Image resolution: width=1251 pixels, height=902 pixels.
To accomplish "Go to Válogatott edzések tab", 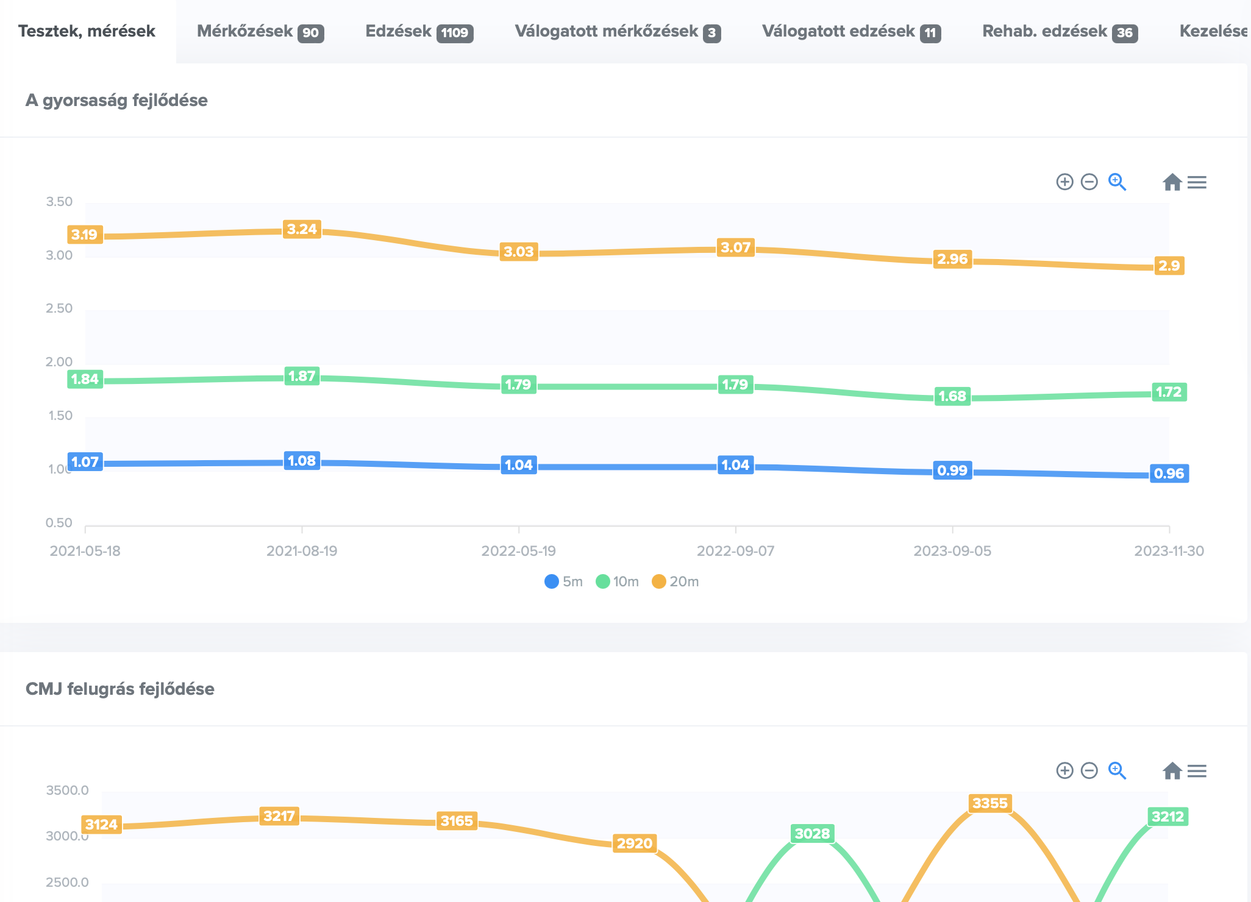I will tap(851, 32).
